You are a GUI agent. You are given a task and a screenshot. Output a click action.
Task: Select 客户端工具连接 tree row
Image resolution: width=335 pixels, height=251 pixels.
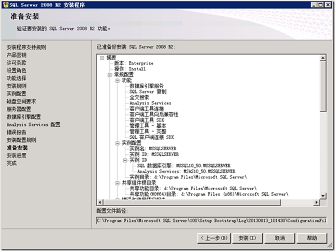147,109
